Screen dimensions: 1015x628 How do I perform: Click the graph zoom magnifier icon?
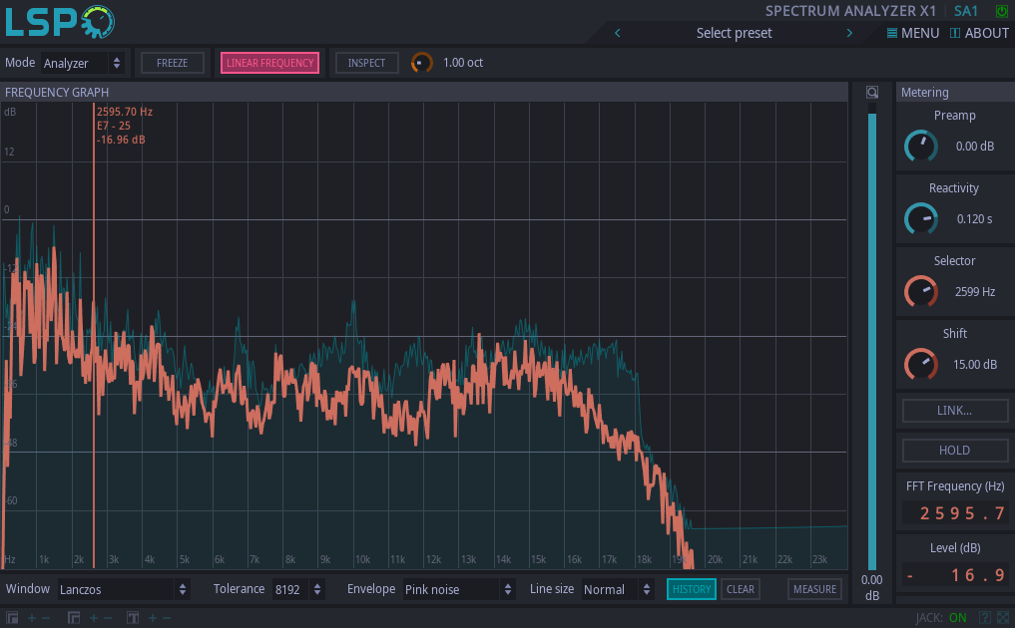(x=872, y=92)
